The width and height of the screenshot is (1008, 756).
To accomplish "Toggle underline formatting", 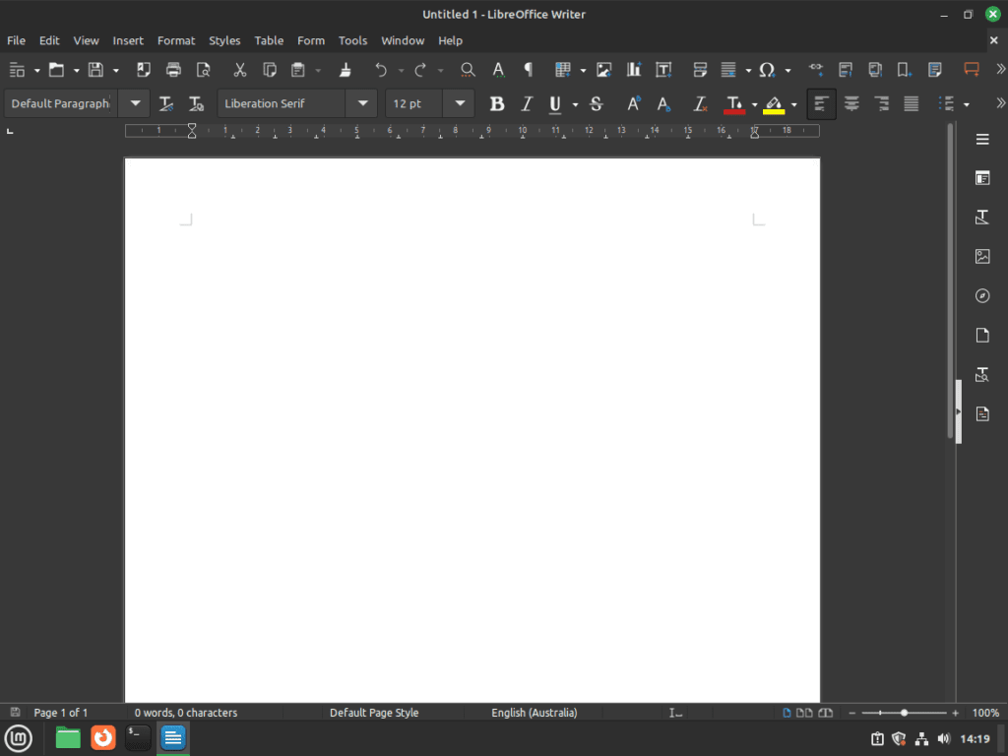I will point(555,103).
